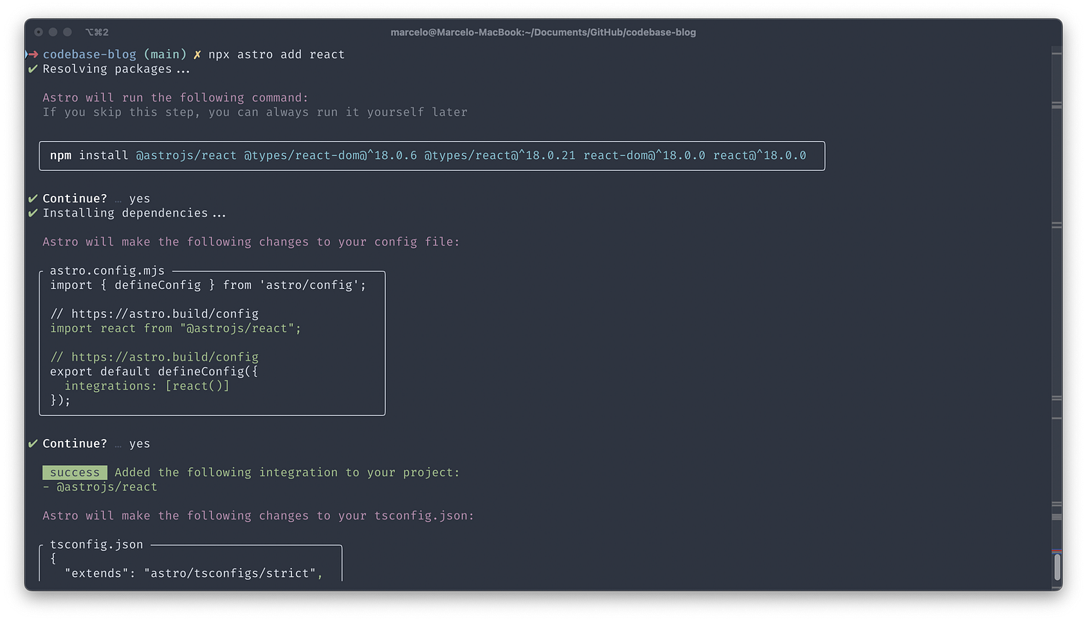Click the scrollbar thumb at bottom right
The height and width of the screenshot is (621, 1087).
[x=1057, y=567]
